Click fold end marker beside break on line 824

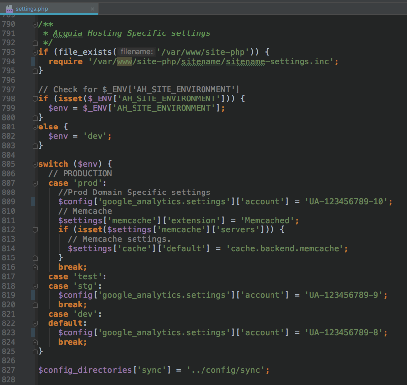click(x=35, y=342)
